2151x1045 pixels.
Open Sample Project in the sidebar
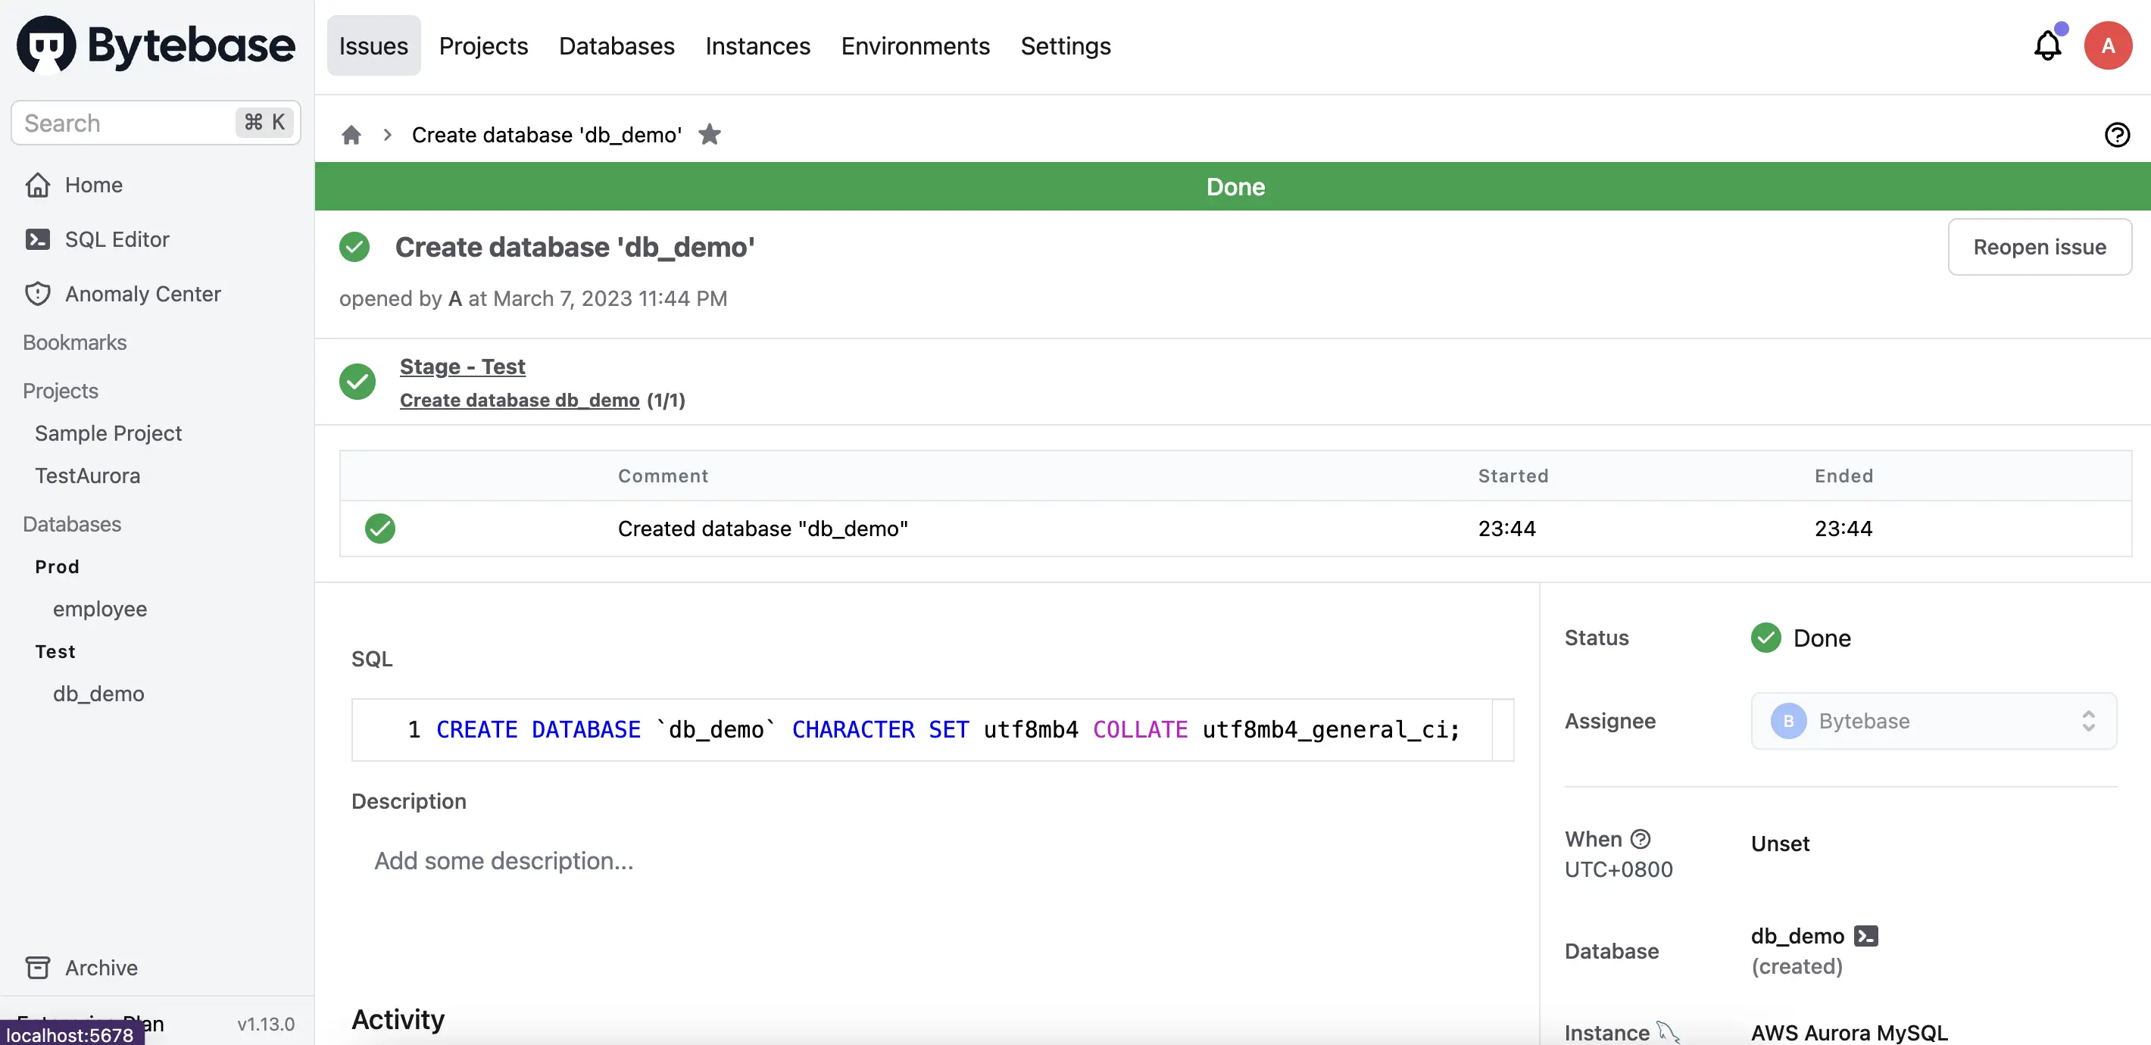(x=108, y=433)
